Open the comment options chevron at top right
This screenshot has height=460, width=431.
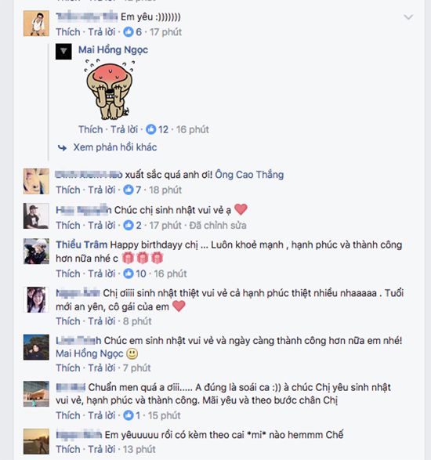(x=408, y=17)
